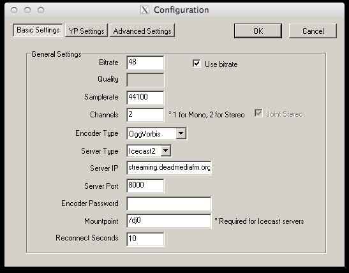Click the X11 icon in title bar
Viewport: 349px width, 273px height.
pos(145,10)
